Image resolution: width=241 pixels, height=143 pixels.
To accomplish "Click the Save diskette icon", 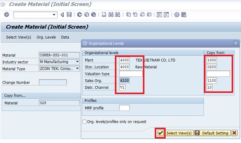I will pos(69,15).
